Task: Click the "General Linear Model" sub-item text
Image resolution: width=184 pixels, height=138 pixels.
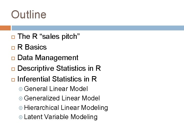Action: [x=56, y=89]
